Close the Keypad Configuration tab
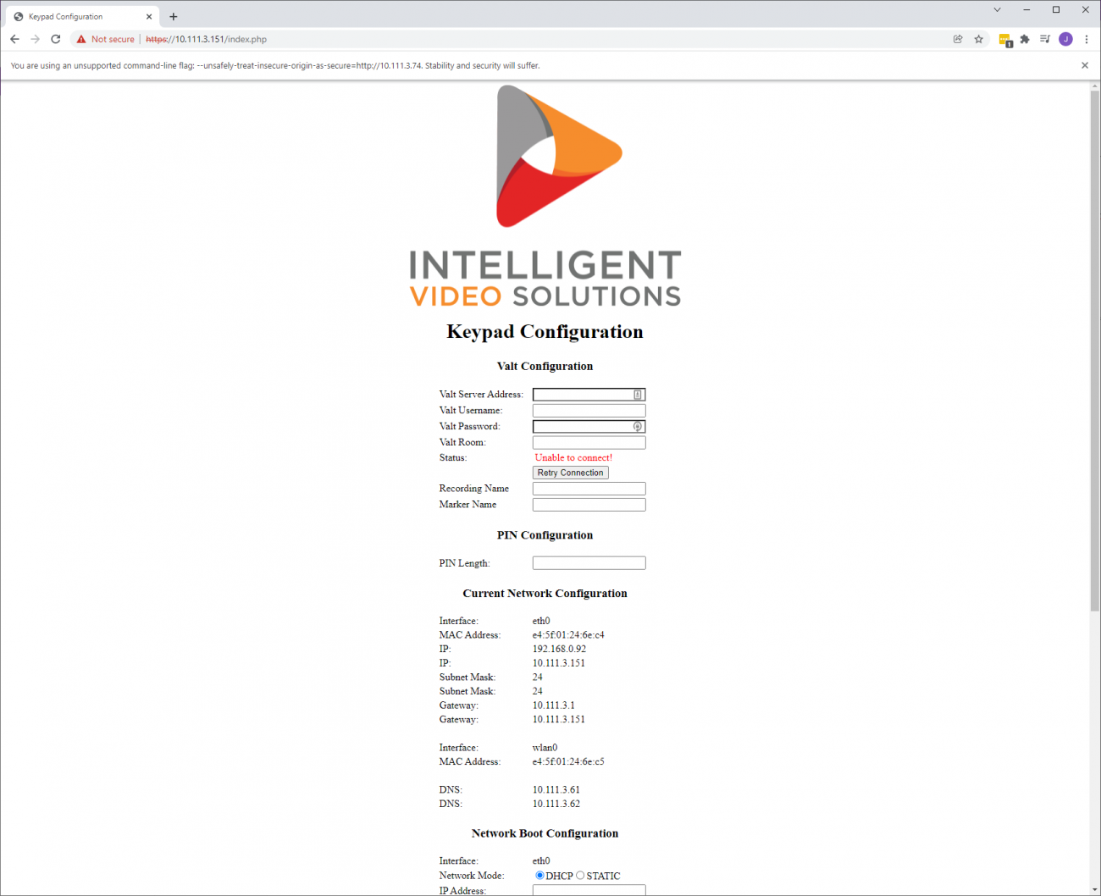Viewport: 1101px width, 896px height. click(149, 16)
